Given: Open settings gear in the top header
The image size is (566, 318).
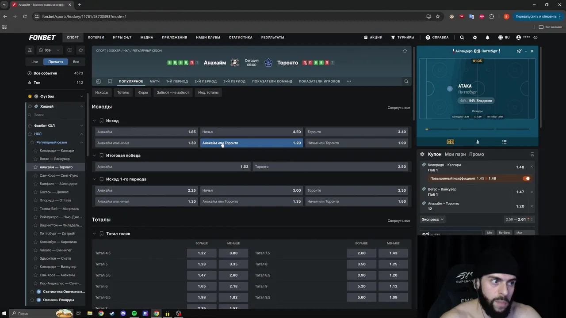Looking at the screenshot, I should [x=475, y=38].
